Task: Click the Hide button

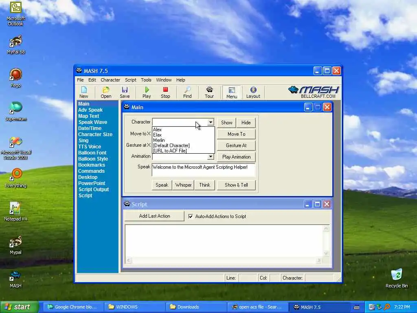Action: [246, 122]
